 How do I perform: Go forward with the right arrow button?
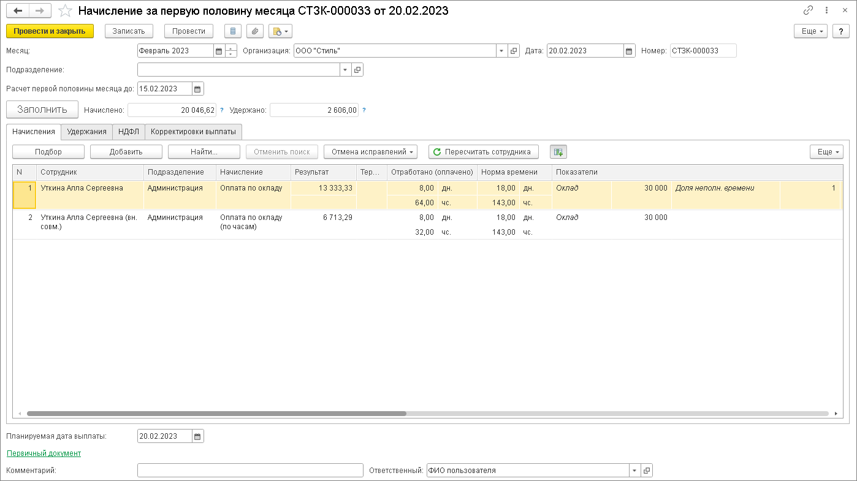point(40,11)
